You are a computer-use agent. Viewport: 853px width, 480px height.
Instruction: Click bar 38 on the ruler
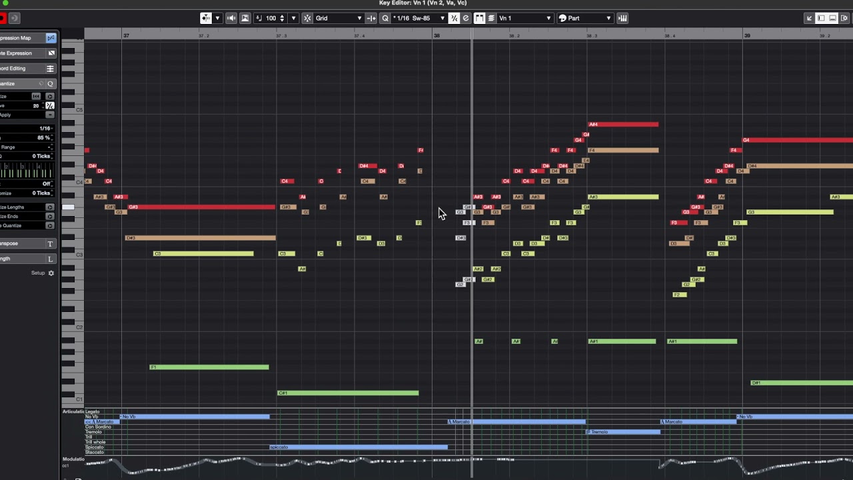point(436,35)
